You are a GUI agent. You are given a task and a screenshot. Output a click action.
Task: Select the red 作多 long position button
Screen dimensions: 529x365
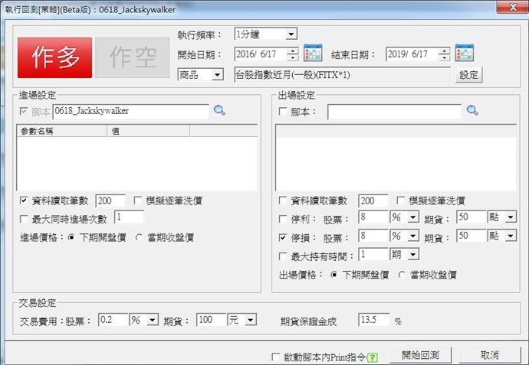point(54,57)
